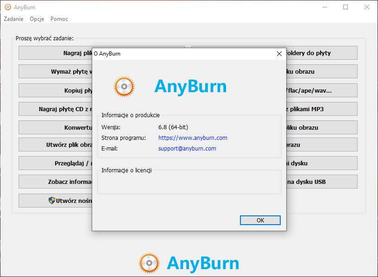Click the 6.8 (64-bit) version text
The image size is (378, 277).
(173, 127)
